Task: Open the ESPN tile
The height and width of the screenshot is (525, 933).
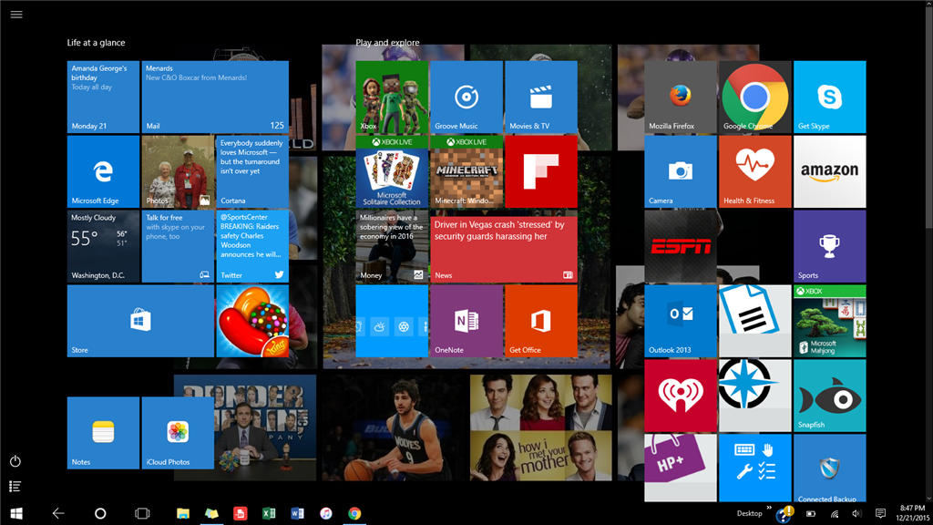Action: (680, 246)
